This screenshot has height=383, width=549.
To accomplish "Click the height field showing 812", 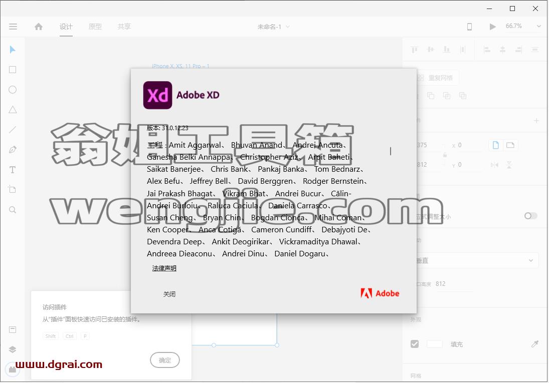I will (x=429, y=164).
